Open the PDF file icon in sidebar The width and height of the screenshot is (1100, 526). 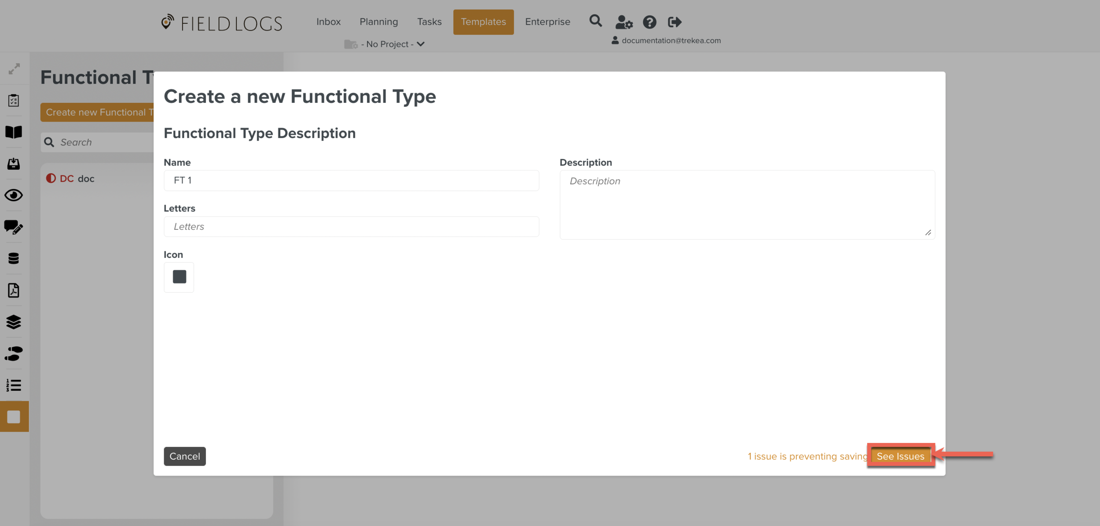pyautogui.click(x=14, y=290)
